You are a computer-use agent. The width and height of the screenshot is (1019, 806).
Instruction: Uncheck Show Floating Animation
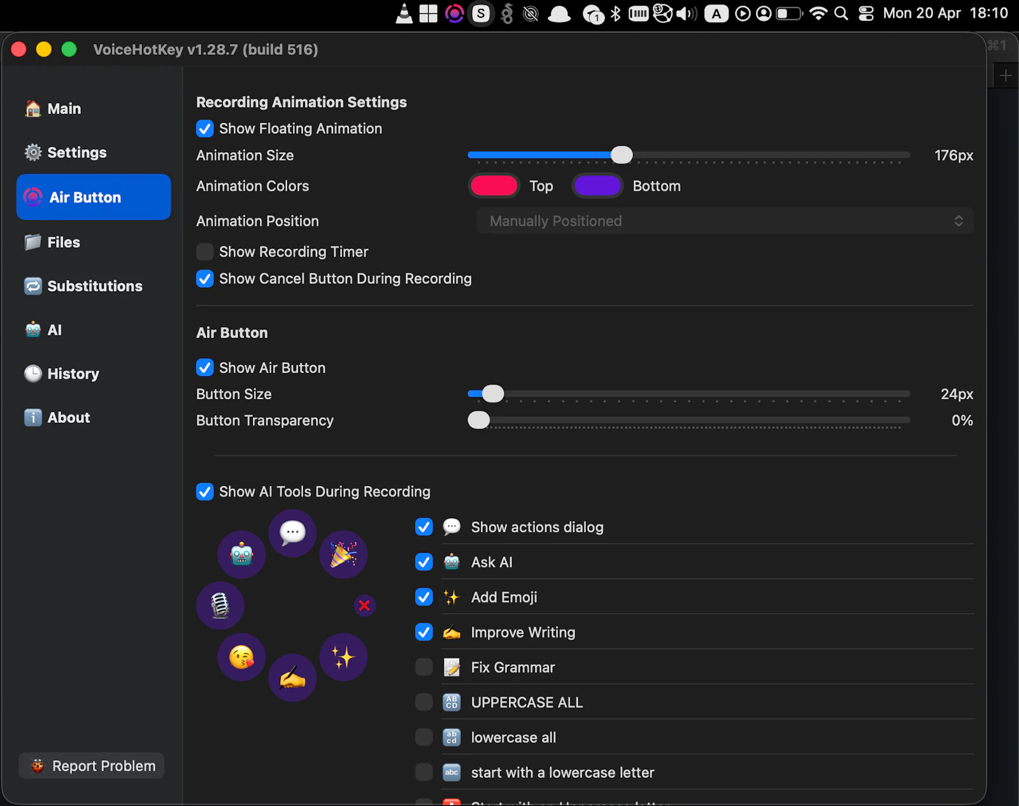coord(205,129)
